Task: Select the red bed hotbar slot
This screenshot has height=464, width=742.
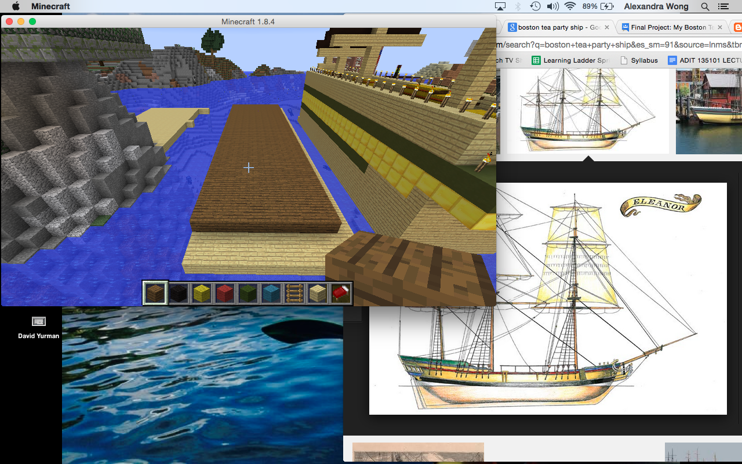Action: tap(341, 293)
